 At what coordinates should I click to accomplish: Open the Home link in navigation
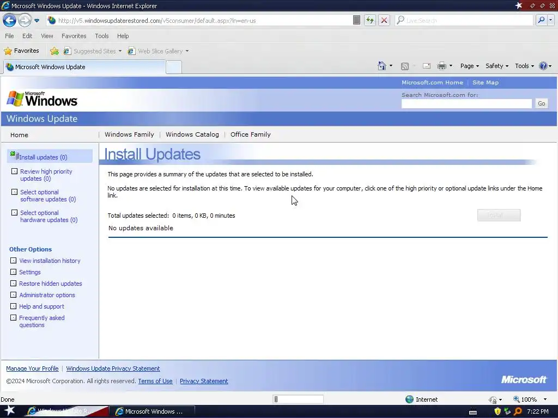pyautogui.click(x=19, y=135)
